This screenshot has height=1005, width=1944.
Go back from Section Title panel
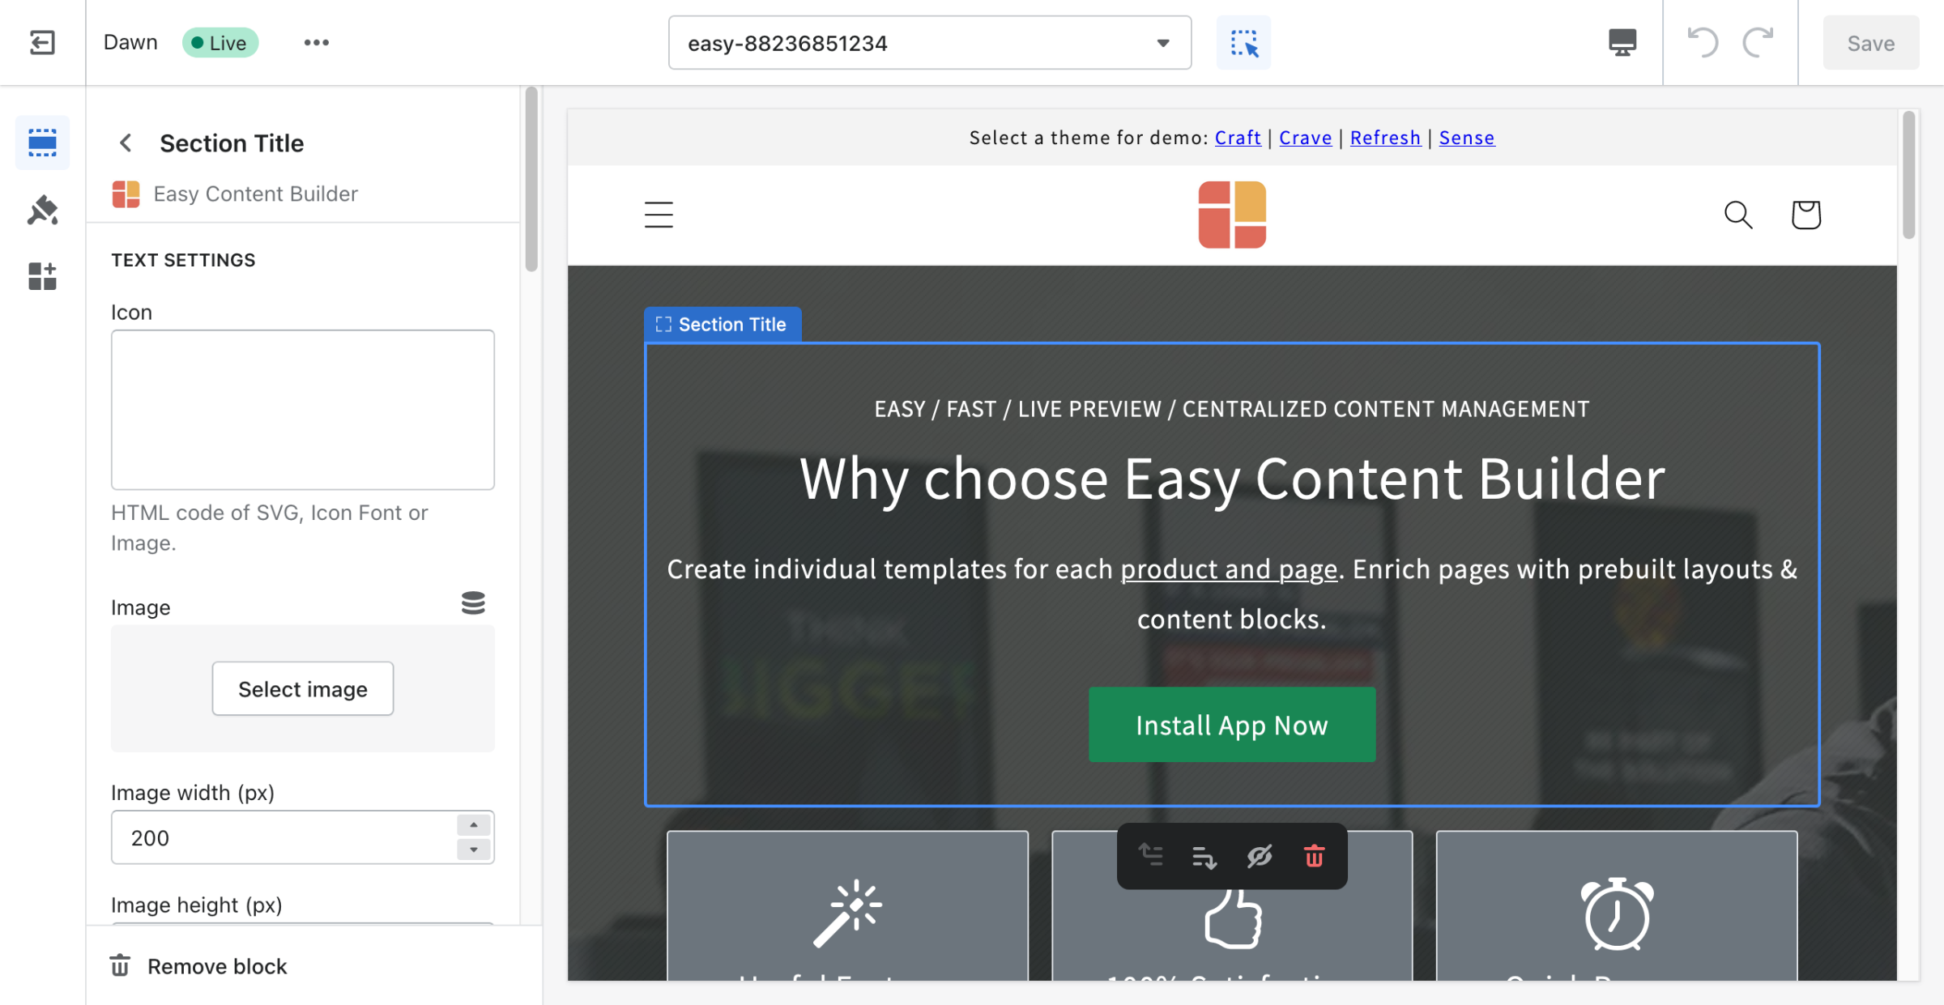[126, 143]
